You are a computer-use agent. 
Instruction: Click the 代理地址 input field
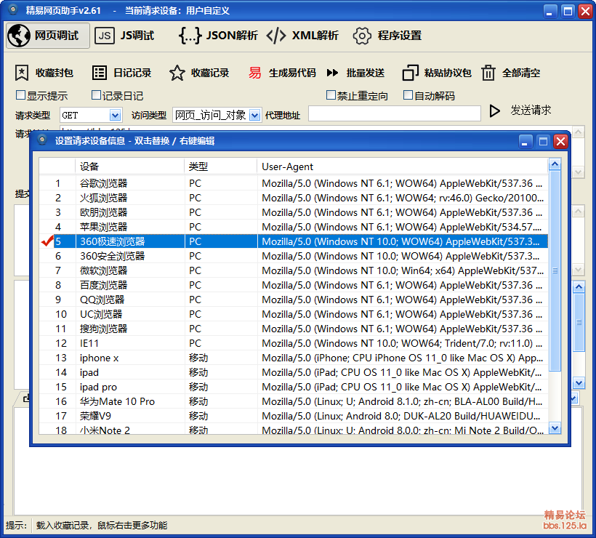click(395, 113)
